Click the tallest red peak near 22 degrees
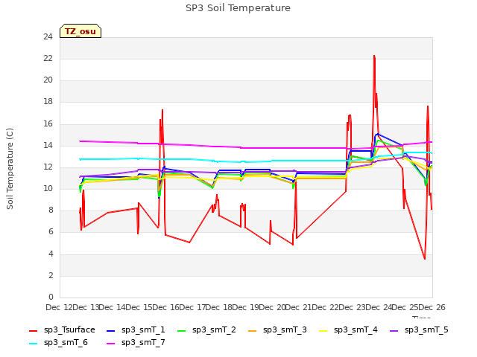 tap(374, 57)
